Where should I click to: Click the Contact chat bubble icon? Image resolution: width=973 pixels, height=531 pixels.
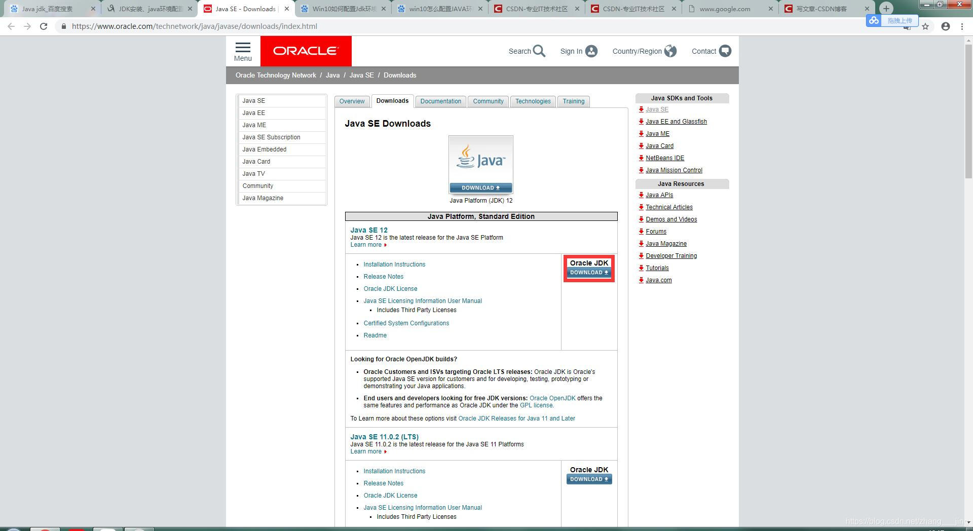[x=725, y=51]
